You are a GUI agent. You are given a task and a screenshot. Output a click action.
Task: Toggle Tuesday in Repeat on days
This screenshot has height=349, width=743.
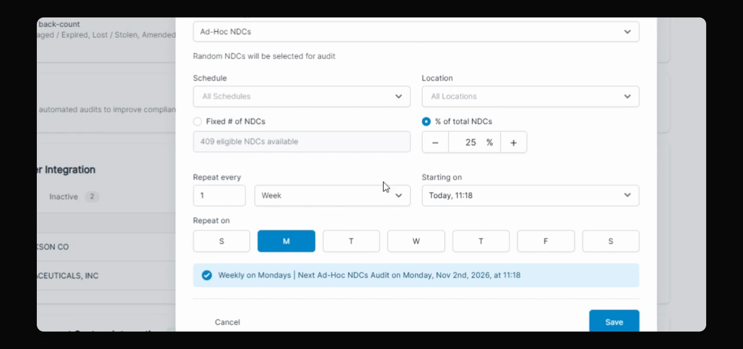pos(351,241)
